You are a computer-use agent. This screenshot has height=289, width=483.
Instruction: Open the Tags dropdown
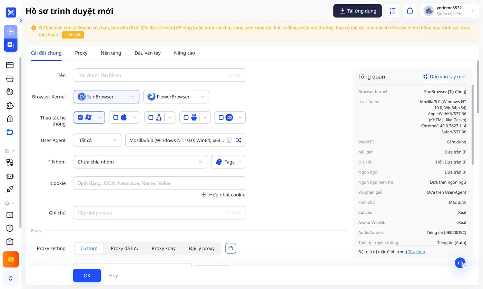pos(228,162)
